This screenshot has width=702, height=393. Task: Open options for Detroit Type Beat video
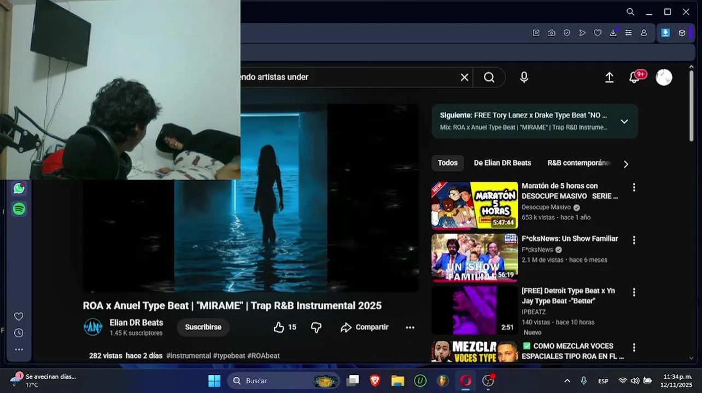coord(634,292)
